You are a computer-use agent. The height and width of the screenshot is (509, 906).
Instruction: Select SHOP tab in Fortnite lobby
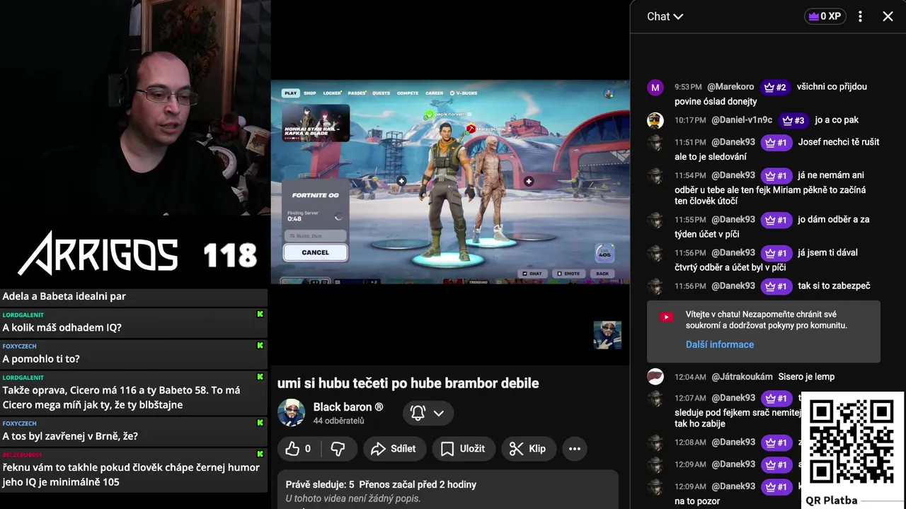coord(310,93)
